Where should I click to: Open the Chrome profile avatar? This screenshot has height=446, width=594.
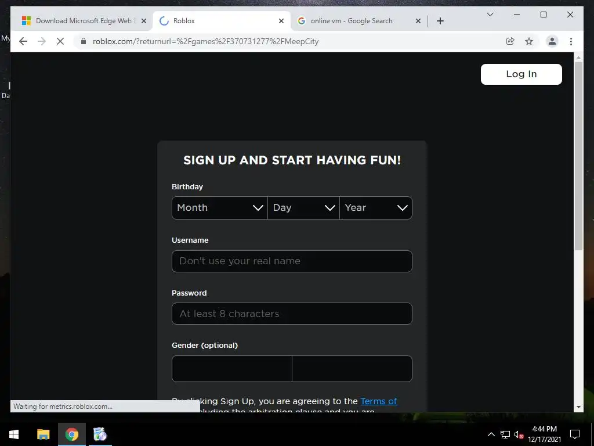coord(552,41)
